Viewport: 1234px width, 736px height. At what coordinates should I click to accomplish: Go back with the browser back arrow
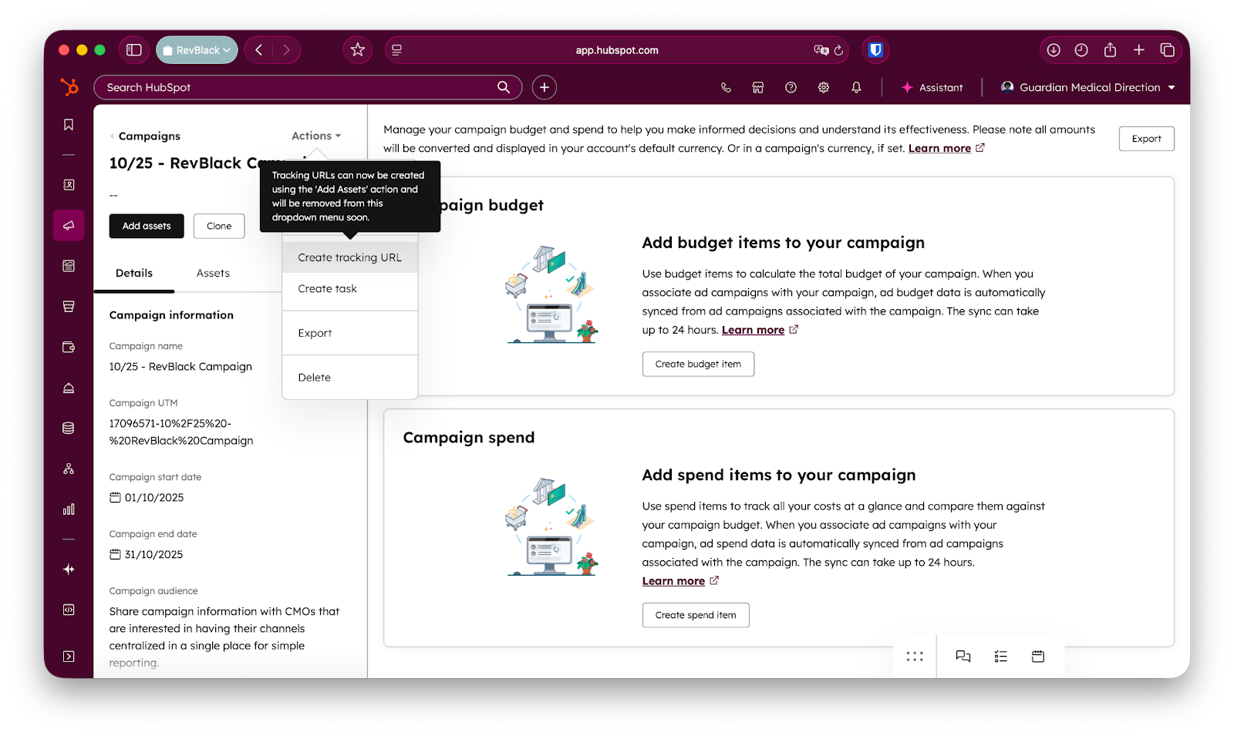point(259,50)
